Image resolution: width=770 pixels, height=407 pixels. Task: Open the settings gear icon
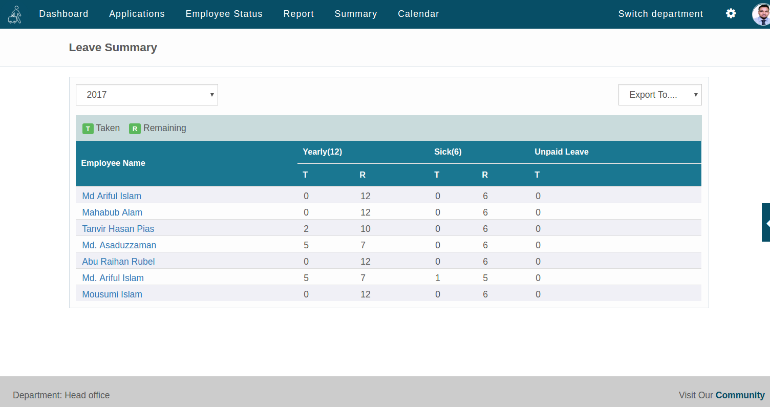pos(731,14)
